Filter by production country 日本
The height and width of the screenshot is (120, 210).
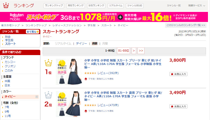point(8,85)
